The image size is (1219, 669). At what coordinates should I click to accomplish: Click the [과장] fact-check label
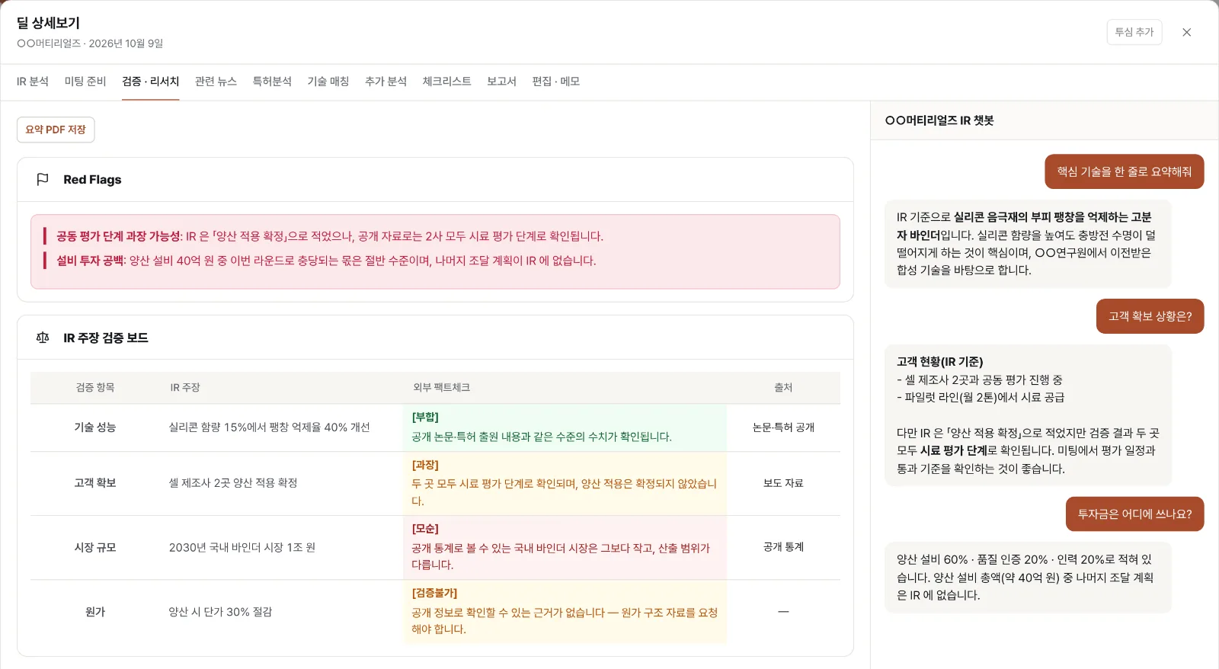point(425,465)
